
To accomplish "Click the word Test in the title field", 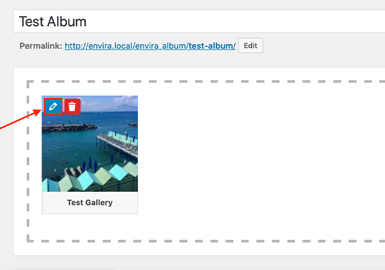I will point(32,22).
